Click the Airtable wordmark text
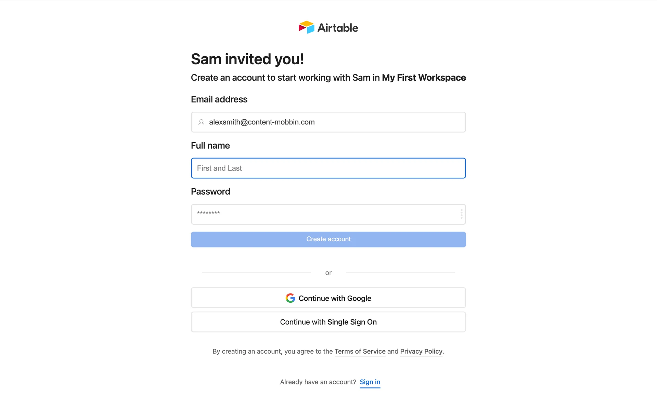Screen dimensions: 657x410 click(338, 28)
